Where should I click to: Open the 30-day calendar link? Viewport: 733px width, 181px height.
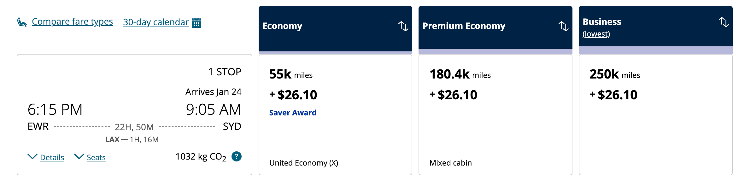[156, 22]
